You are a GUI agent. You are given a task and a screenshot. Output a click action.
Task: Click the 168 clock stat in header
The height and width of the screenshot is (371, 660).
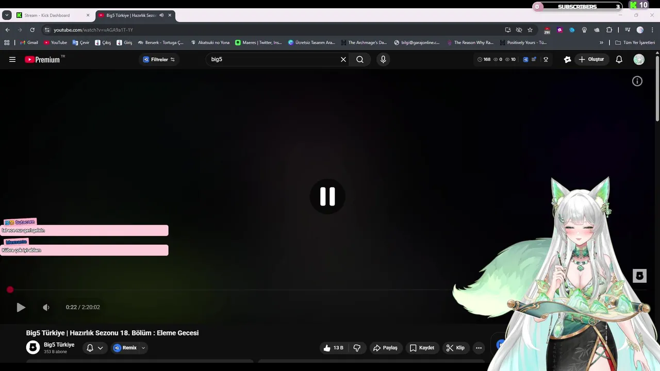click(x=484, y=59)
